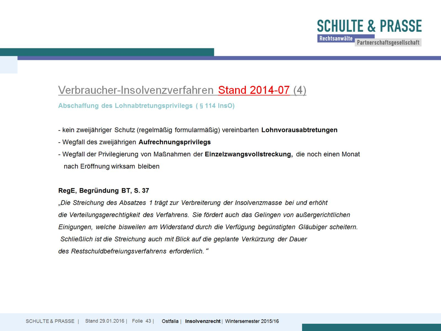Click the grey Partnerschaftsgesellschaft label
Screen dimensions: 441x331
tap(388, 42)
